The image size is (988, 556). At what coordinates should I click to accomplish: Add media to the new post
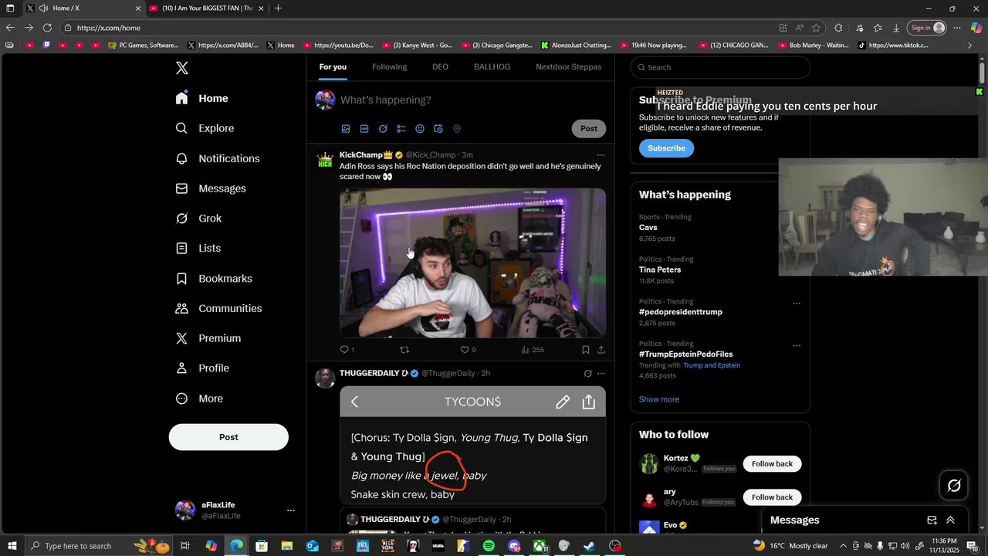346,129
